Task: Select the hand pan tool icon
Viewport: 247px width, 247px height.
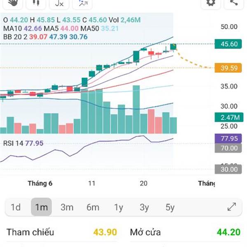Action: point(13,3)
